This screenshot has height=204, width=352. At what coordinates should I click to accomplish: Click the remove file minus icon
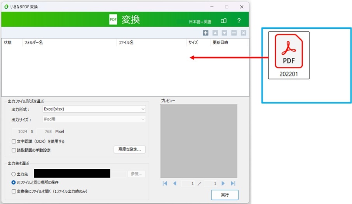[x=234, y=33]
